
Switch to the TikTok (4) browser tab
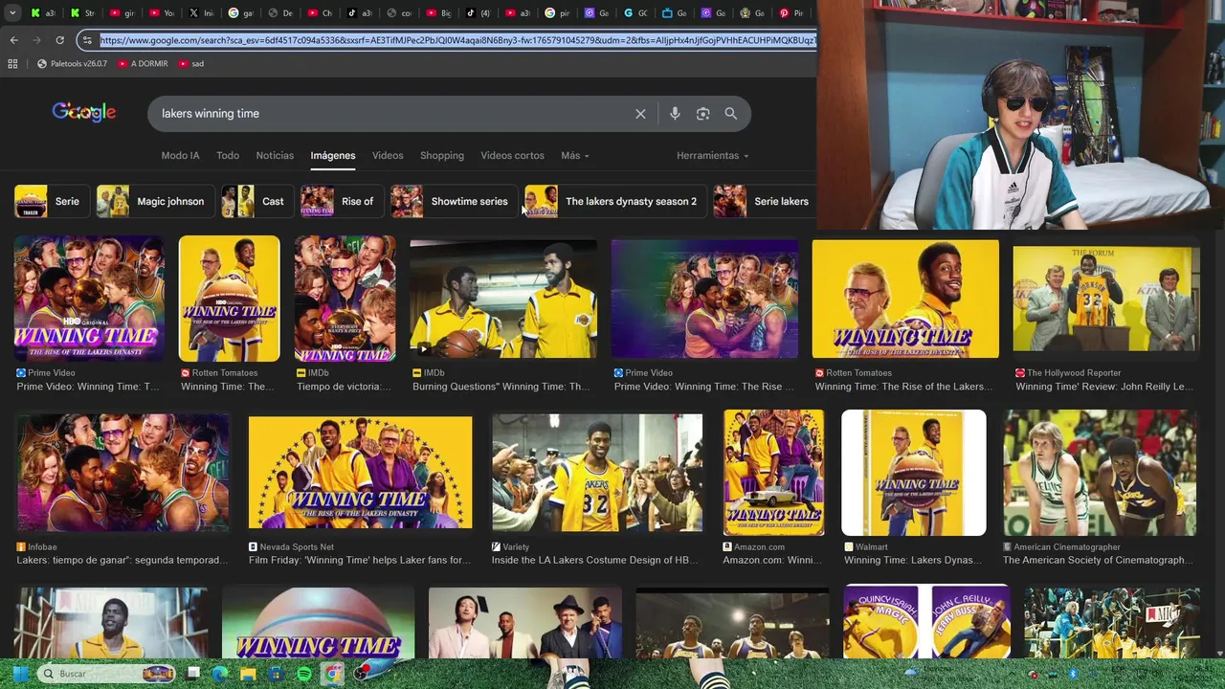click(478, 13)
